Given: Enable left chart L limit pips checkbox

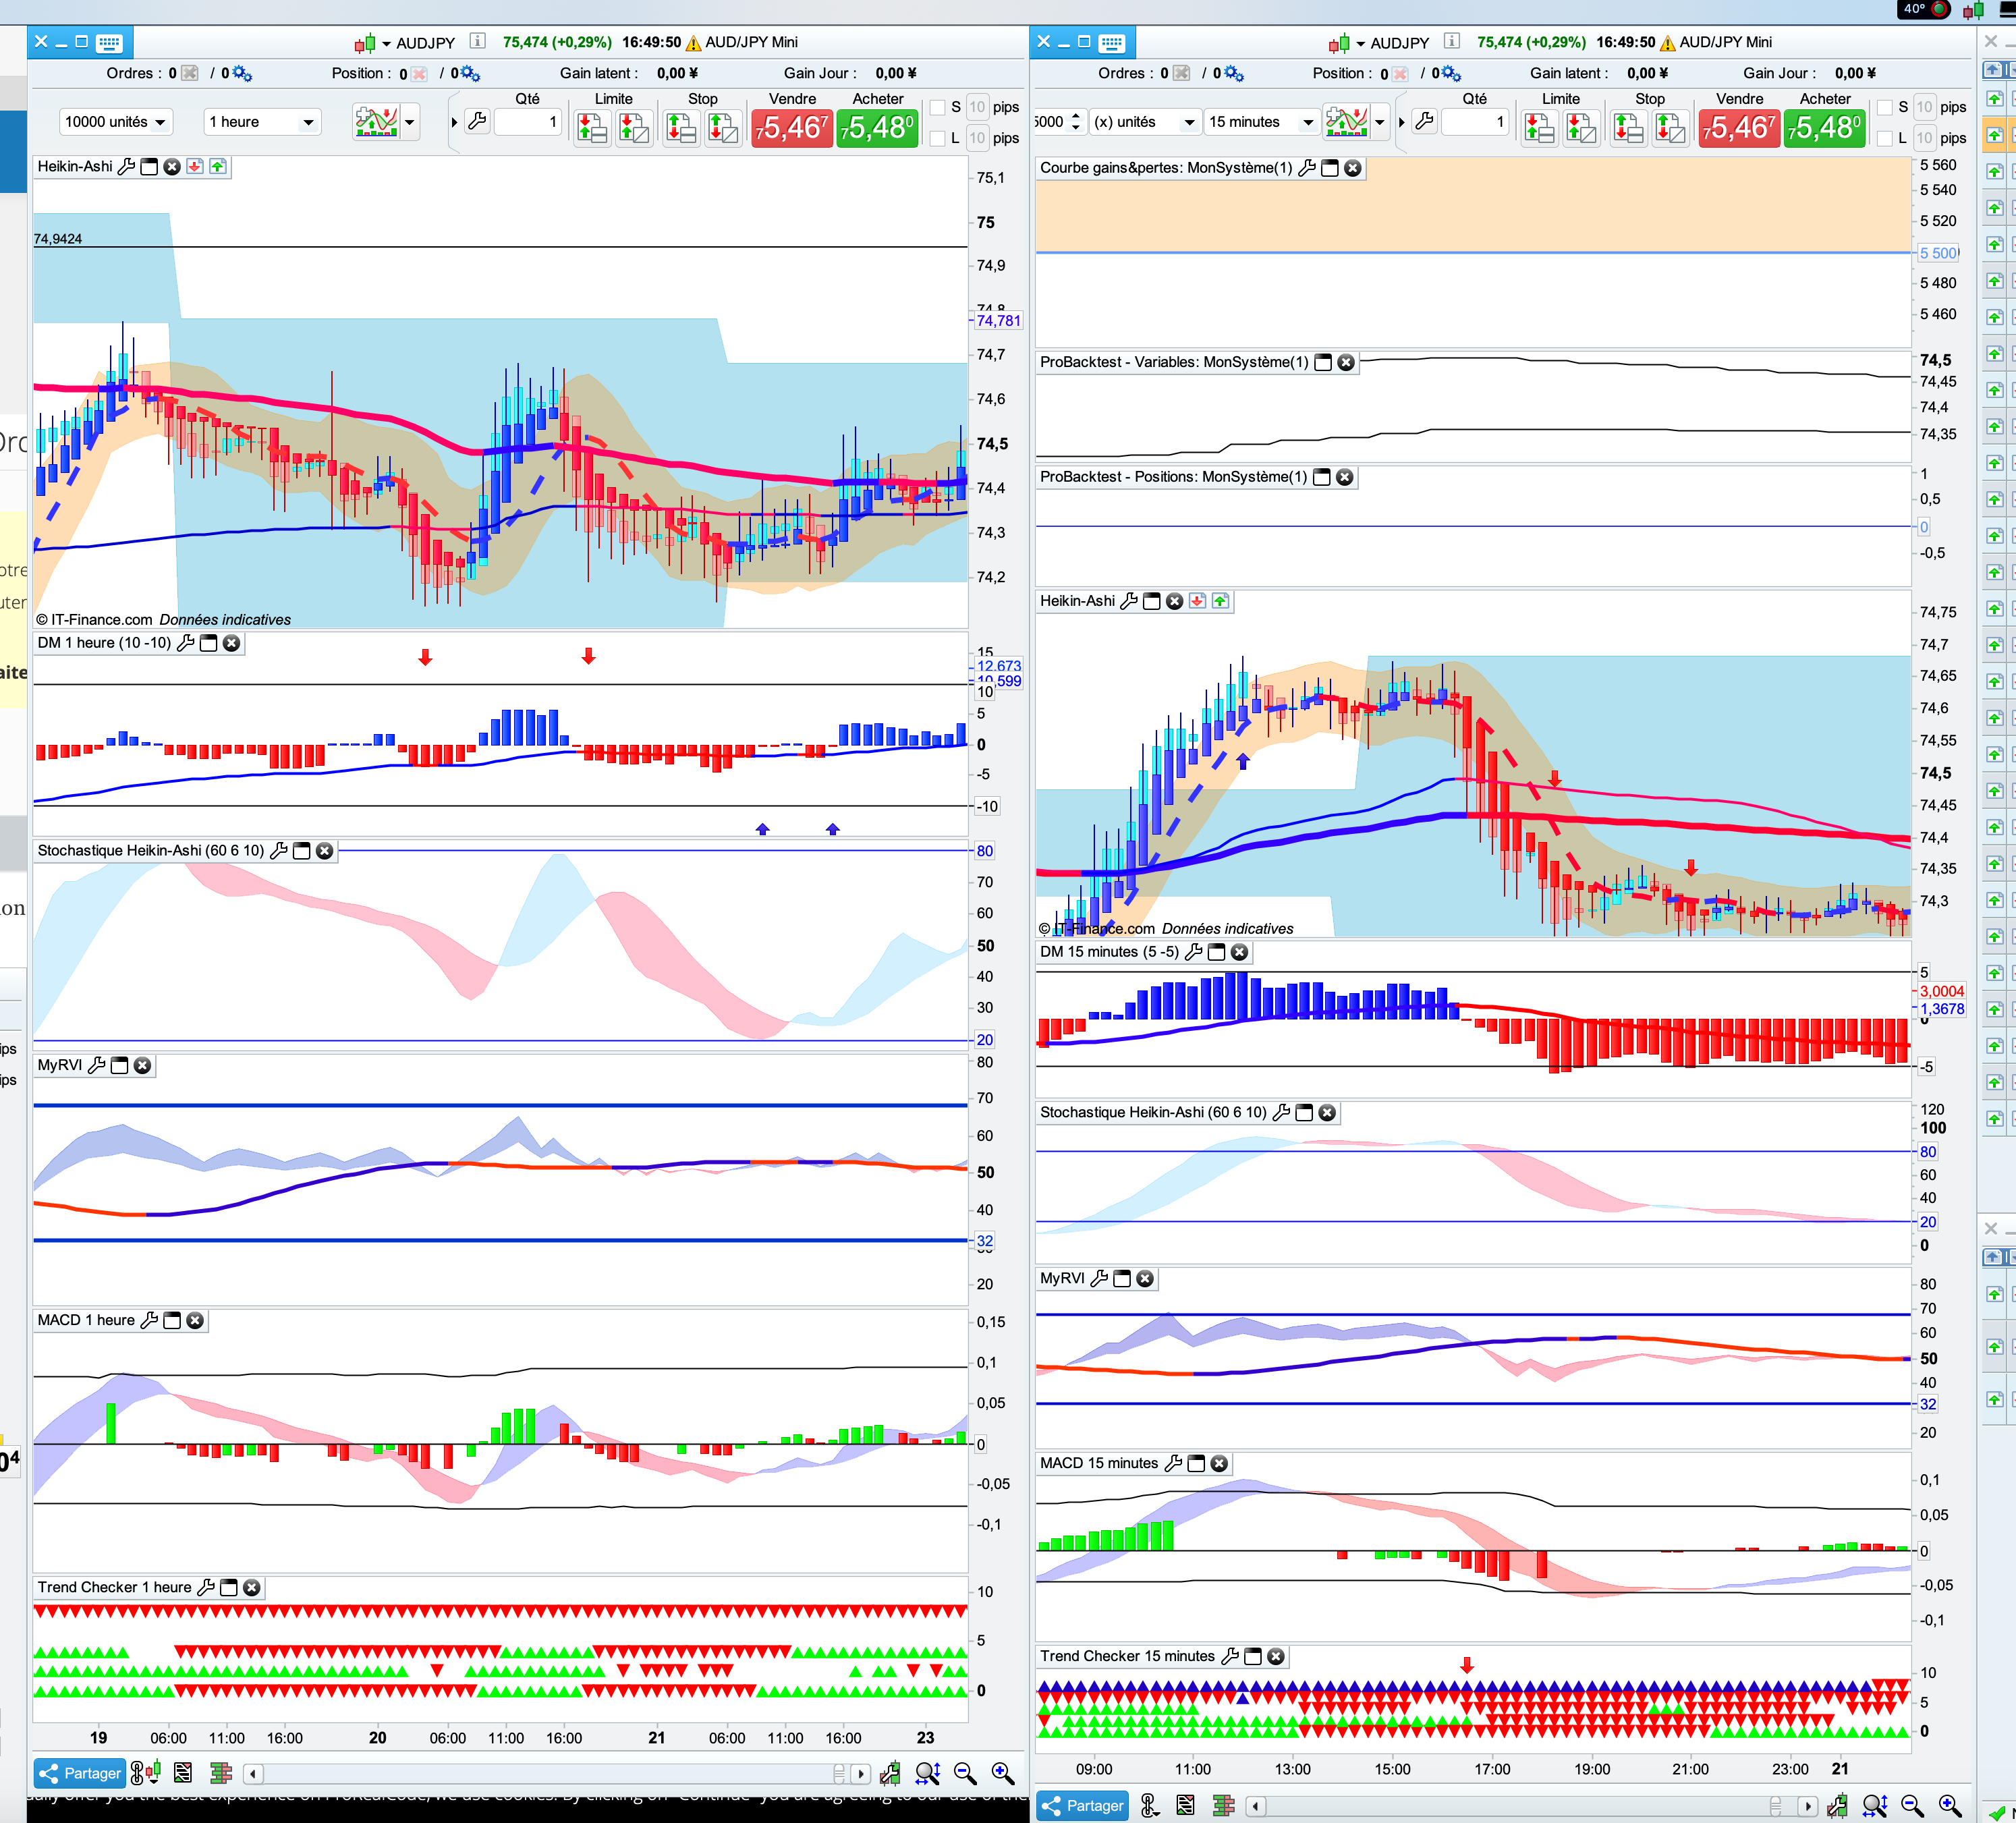Looking at the screenshot, I should 937,138.
